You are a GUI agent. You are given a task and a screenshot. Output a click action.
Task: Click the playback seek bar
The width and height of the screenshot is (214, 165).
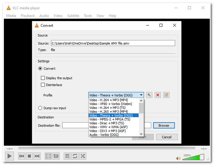[x=107, y=148]
